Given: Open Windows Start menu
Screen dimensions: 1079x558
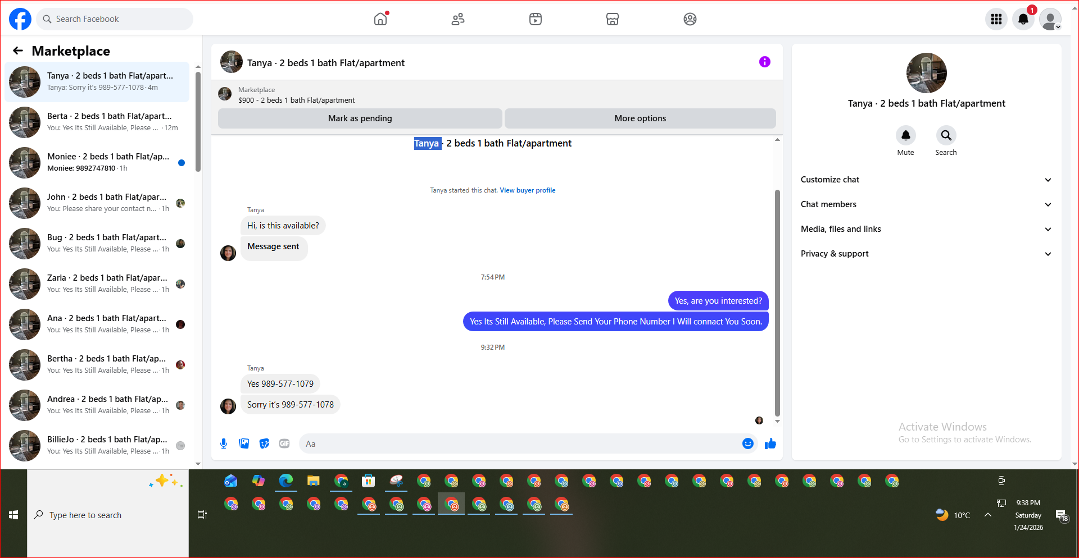Looking at the screenshot, I should pos(13,515).
